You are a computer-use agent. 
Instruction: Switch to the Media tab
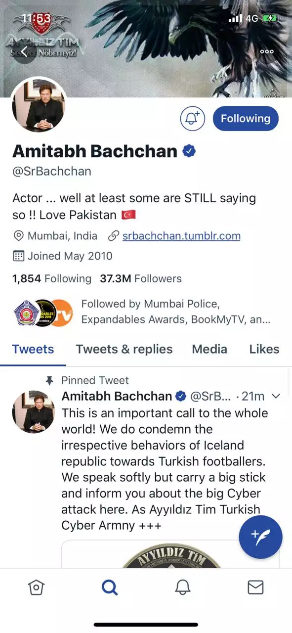[209, 349]
